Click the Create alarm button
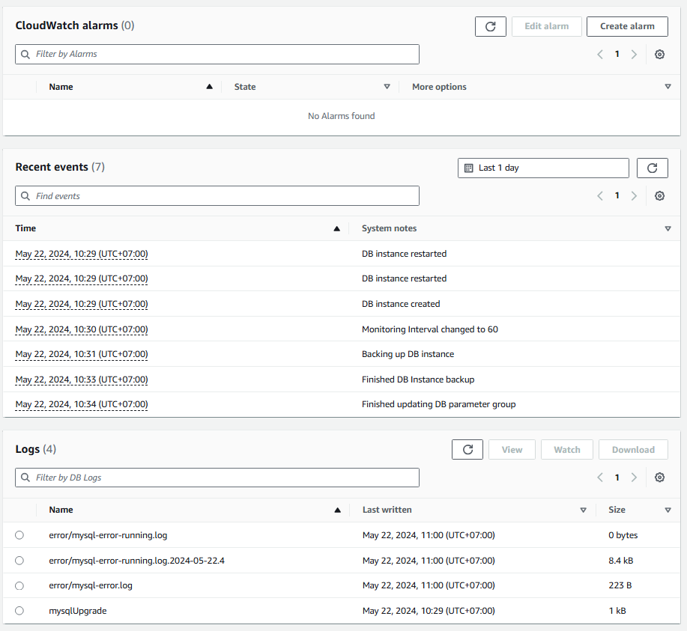 627,26
